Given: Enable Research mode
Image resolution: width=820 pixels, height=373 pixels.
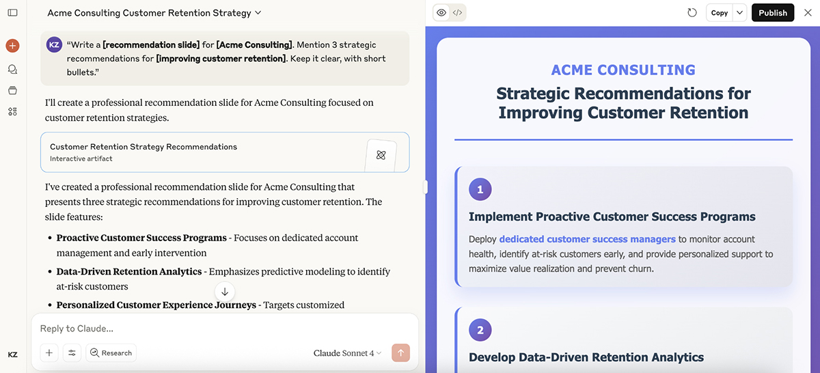Looking at the screenshot, I should pyautogui.click(x=111, y=353).
